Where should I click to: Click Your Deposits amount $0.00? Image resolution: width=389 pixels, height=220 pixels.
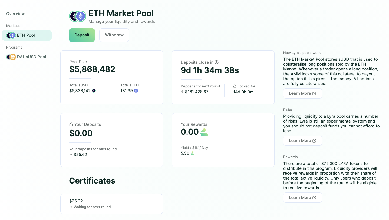coord(81,133)
